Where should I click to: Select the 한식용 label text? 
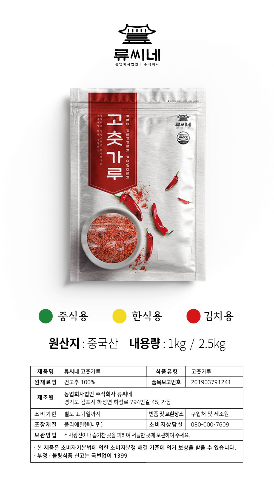coord(147,316)
